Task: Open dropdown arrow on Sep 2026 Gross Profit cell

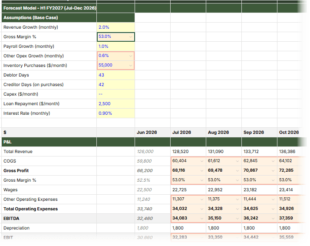Action: [273, 171]
